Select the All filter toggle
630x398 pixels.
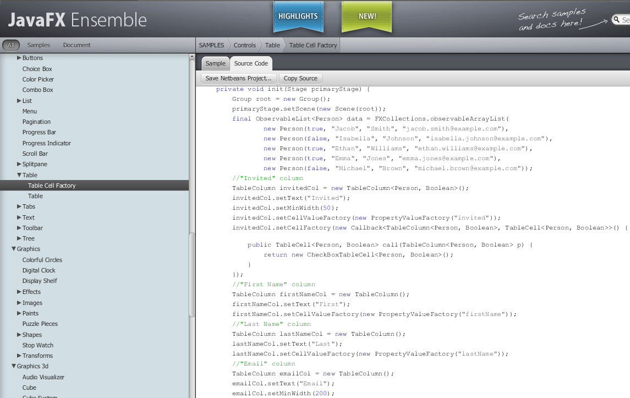pyautogui.click(x=11, y=45)
